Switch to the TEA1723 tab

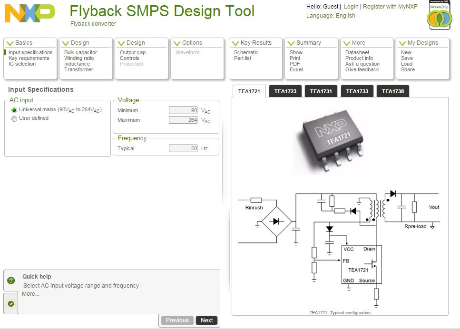(x=285, y=91)
